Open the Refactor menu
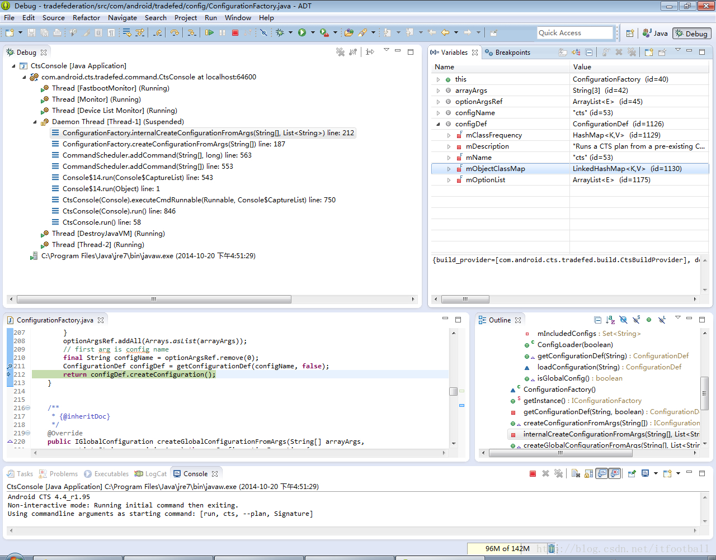Screen dimensions: 716x560 (86, 18)
